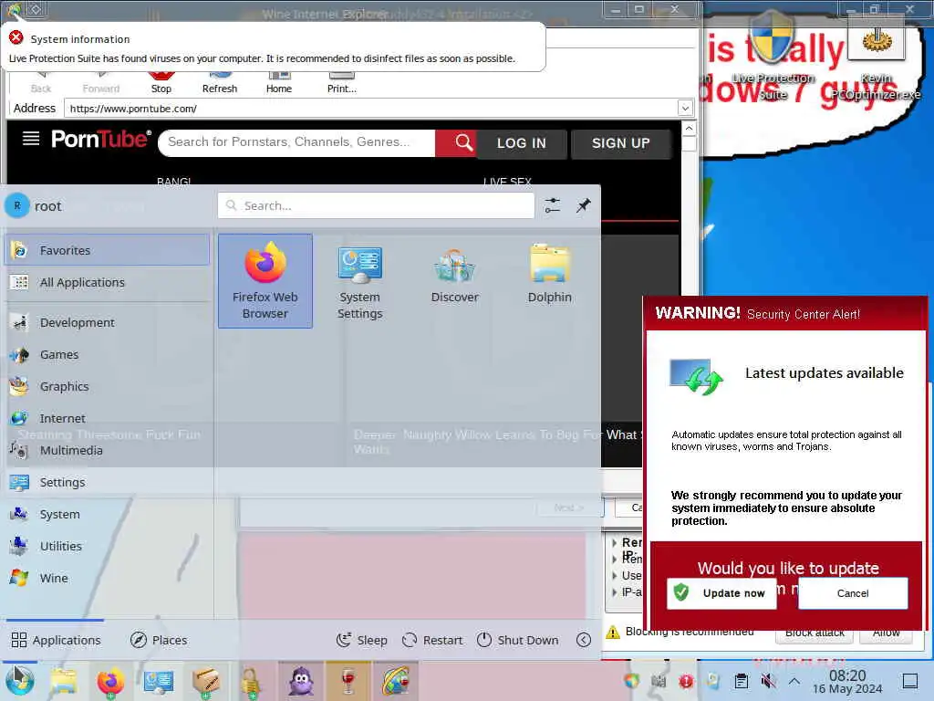The width and height of the screenshot is (934, 701).
Task: Switch to the Applications tab
Action: 56,640
